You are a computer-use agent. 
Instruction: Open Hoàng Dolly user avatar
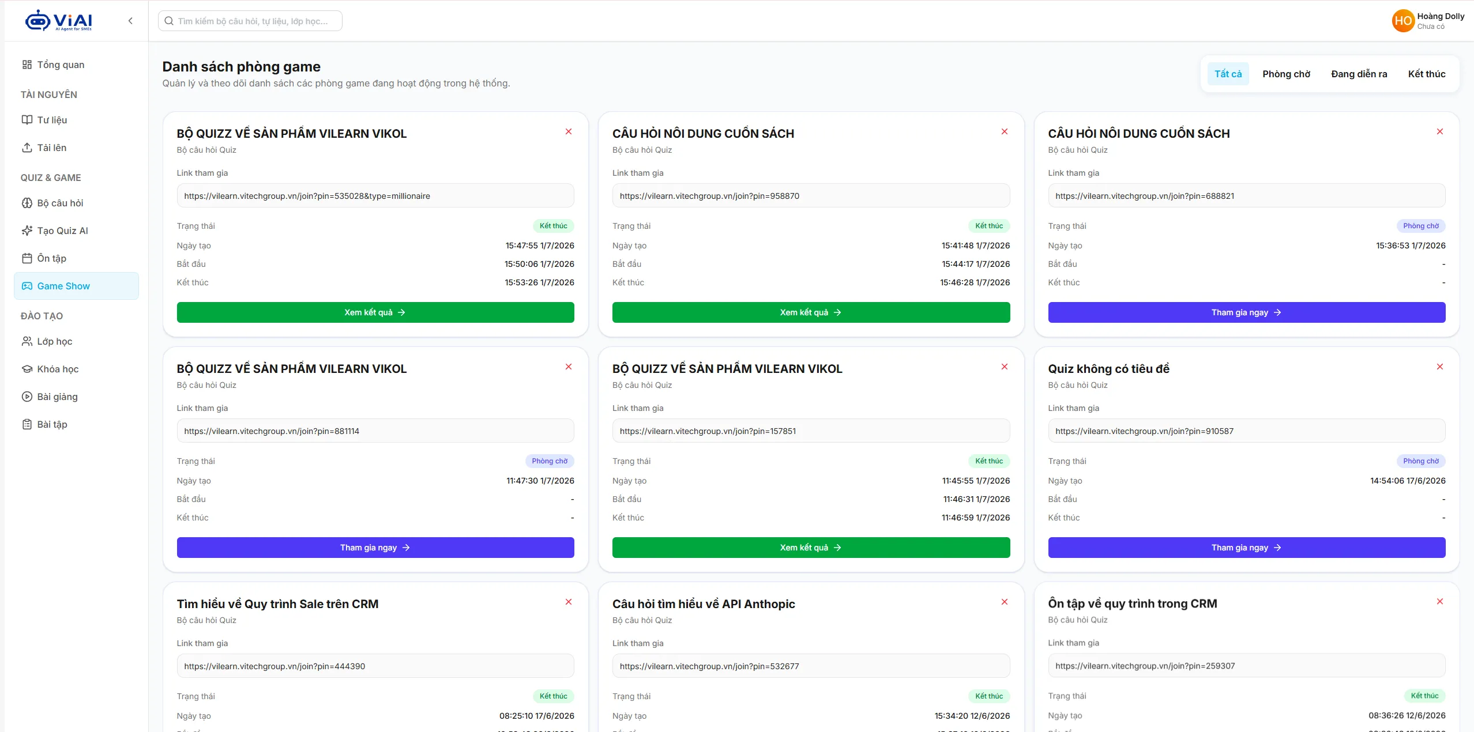pyautogui.click(x=1402, y=21)
